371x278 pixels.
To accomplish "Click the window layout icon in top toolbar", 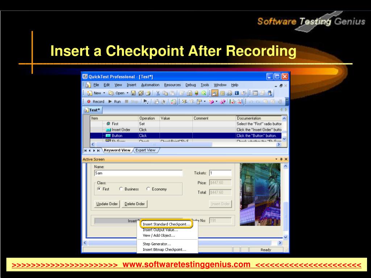I will click(x=255, y=93).
